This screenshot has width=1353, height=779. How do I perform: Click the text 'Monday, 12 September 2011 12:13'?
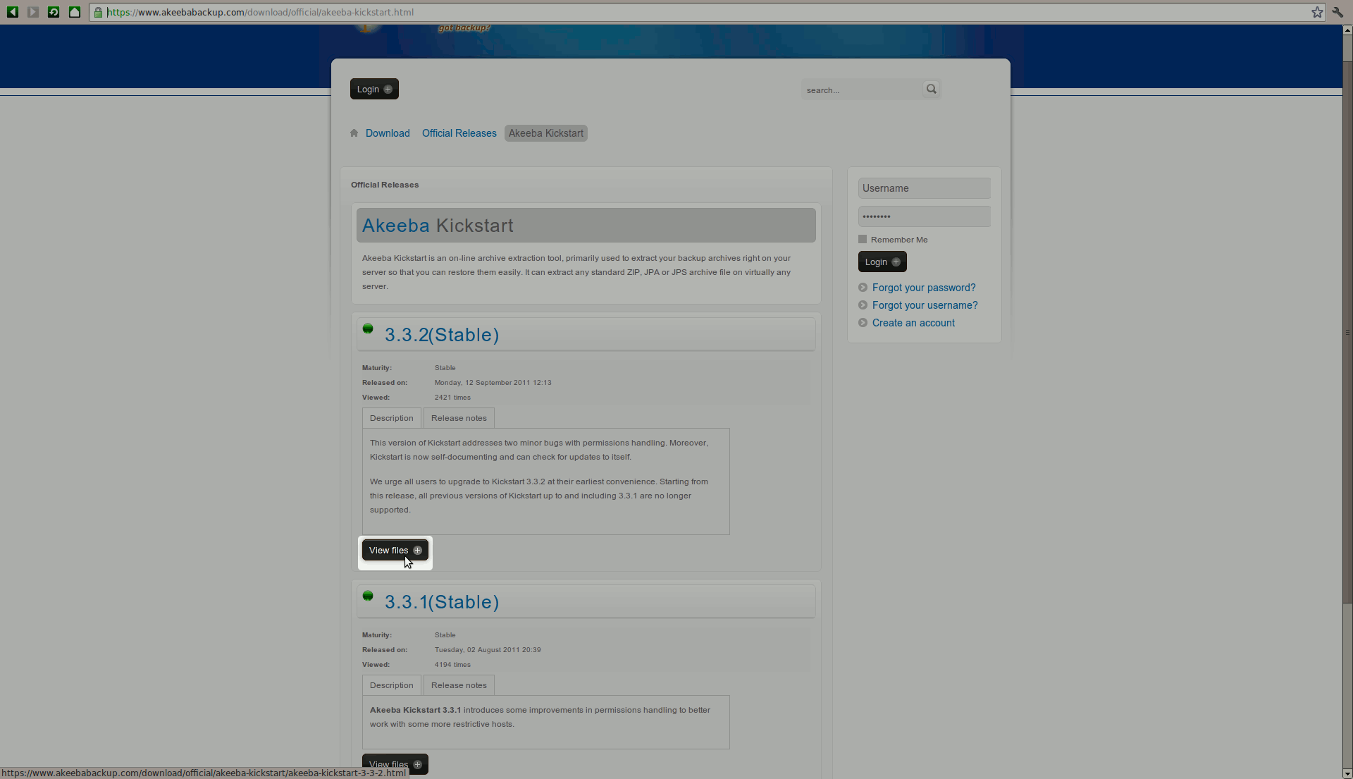pos(493,383)
